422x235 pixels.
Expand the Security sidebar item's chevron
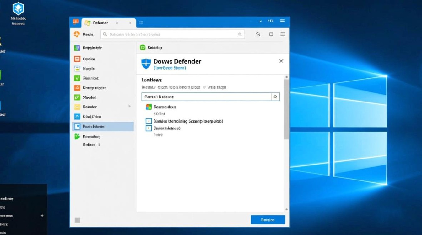point(130,107)
